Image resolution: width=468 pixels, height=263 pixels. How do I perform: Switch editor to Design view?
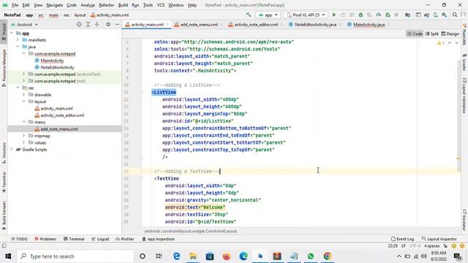[x=450, y=34]
